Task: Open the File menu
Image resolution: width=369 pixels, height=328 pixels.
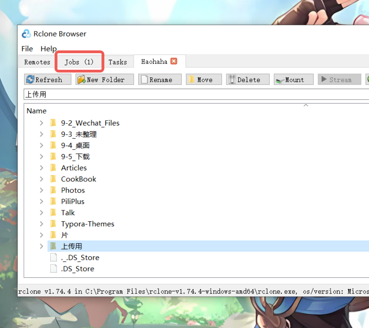Action: coord(27,49)
